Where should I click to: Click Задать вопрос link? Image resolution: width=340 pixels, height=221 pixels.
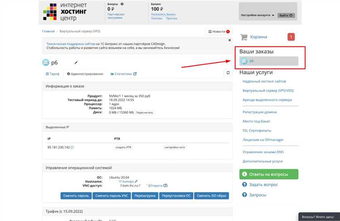tap(263, 185)
